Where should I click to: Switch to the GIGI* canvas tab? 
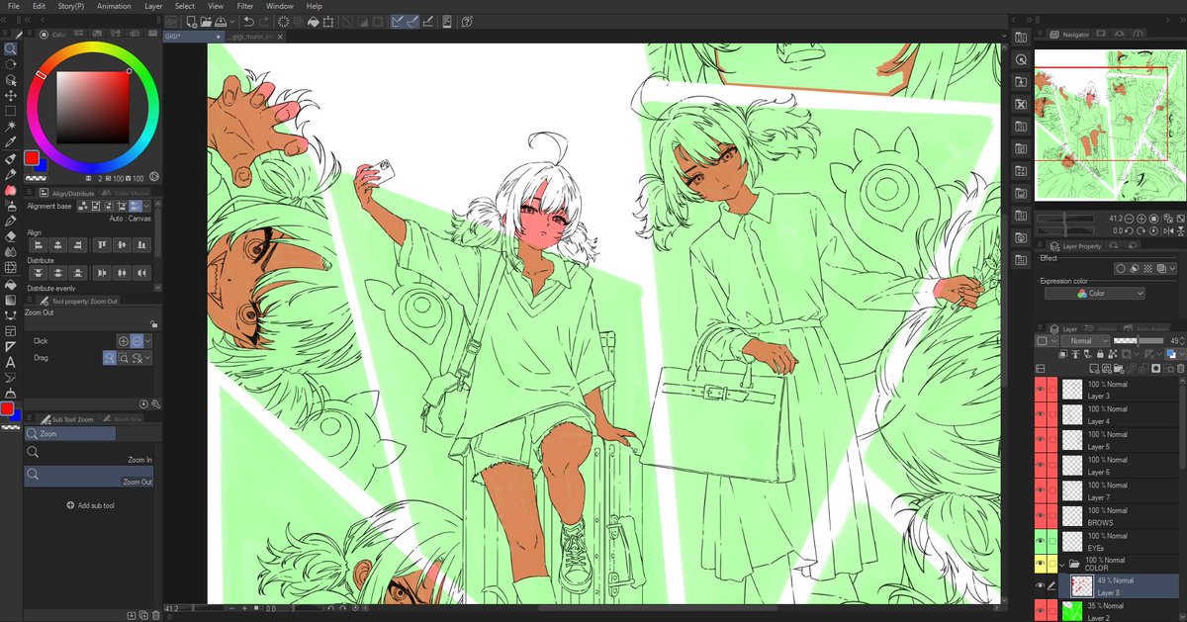(x=195, y=36)
